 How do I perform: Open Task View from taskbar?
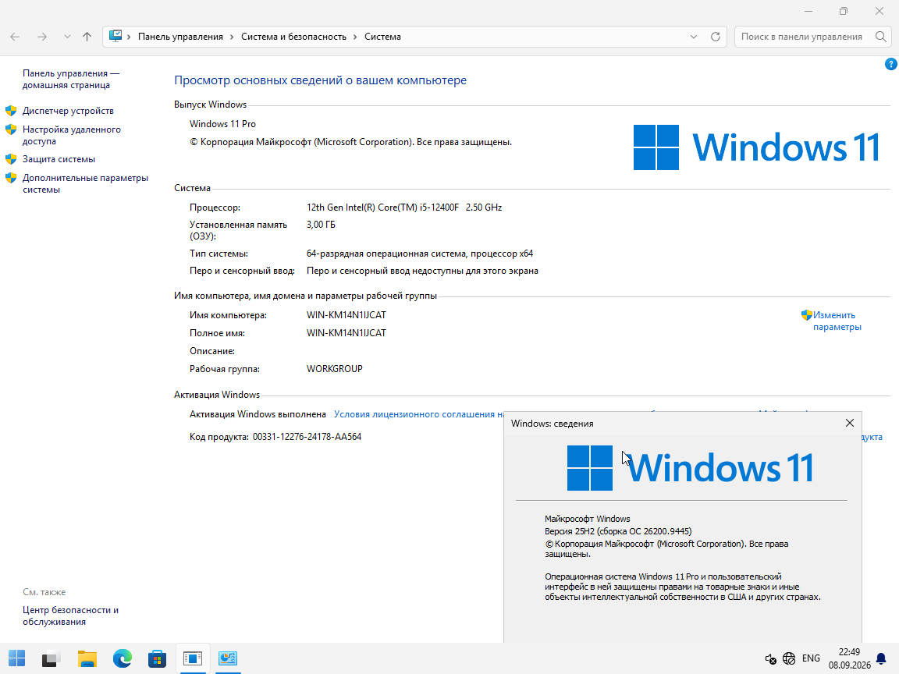(52, 658)
